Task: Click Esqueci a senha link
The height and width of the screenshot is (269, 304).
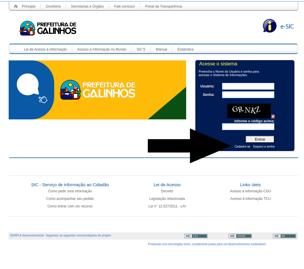Action: [264, 147]
